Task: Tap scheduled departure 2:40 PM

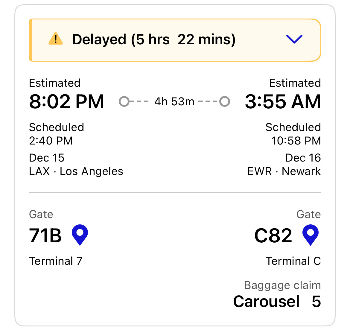Action: 51,141
